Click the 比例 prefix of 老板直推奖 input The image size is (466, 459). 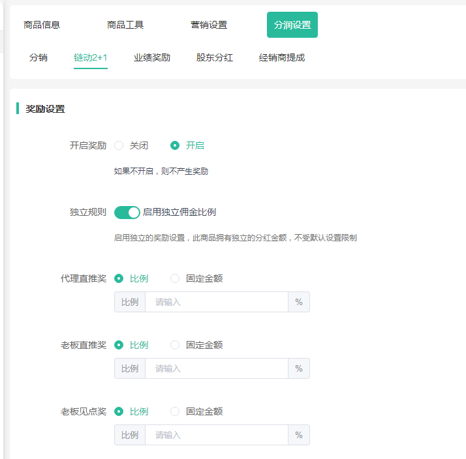coord(130,368)
